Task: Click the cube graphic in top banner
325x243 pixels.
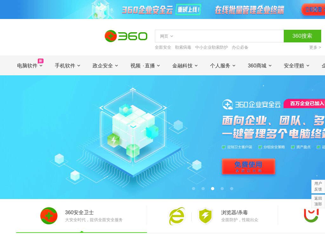Action: 101,10
